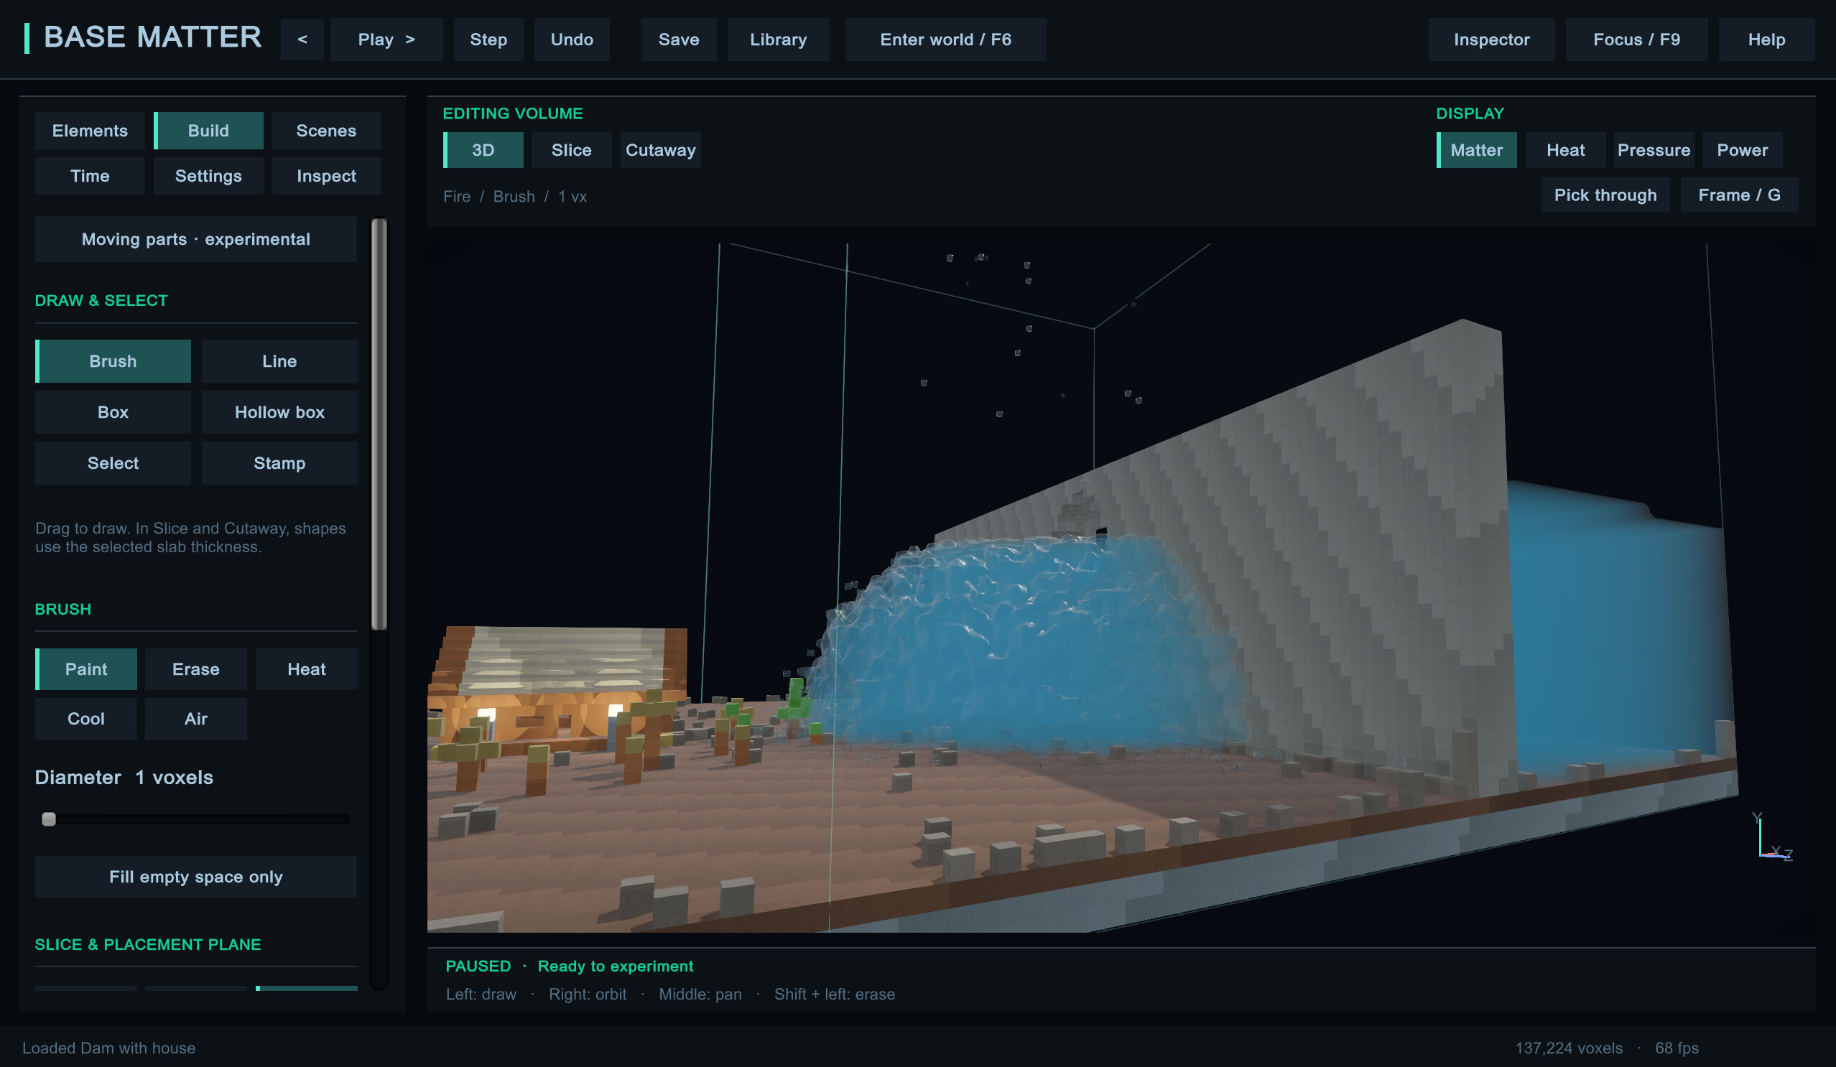
Task: Undo the last action
Action: pos(572,39)
